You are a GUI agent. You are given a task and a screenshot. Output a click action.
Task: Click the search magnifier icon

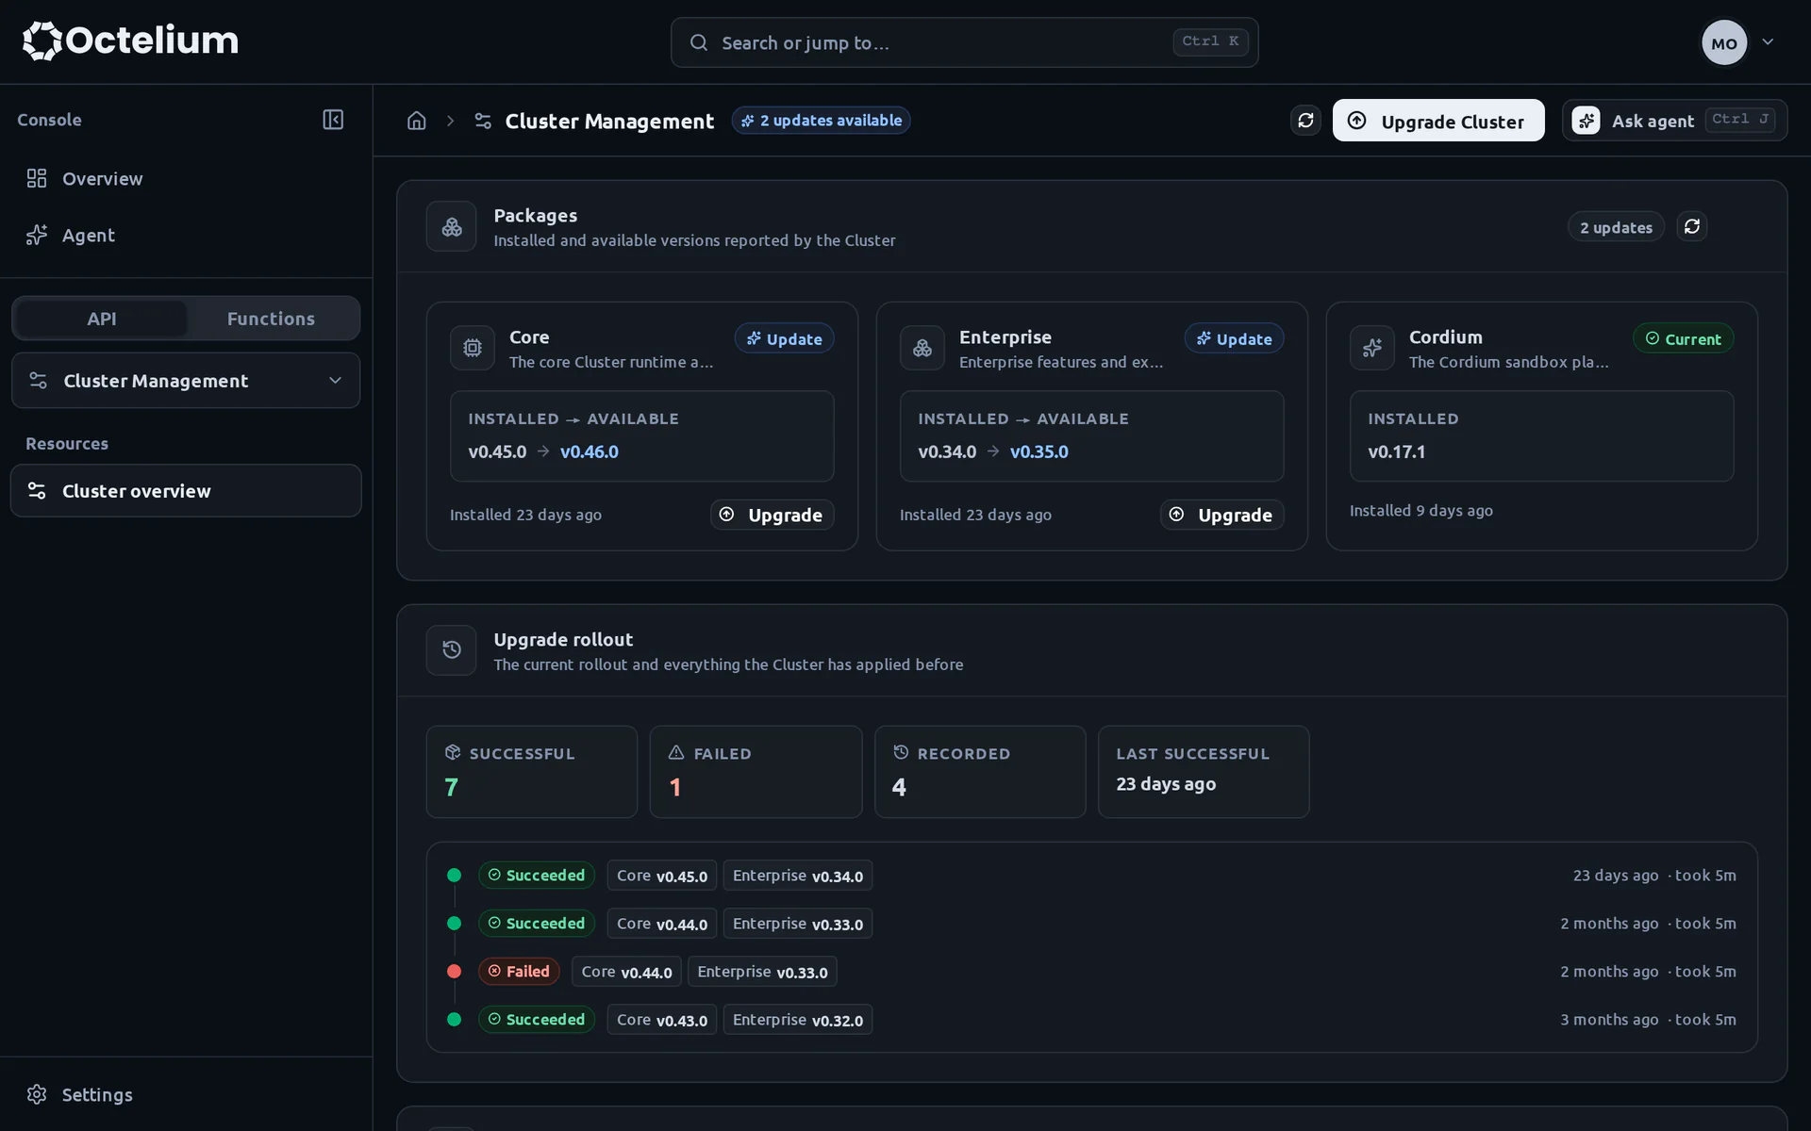(x=699, y=42)
